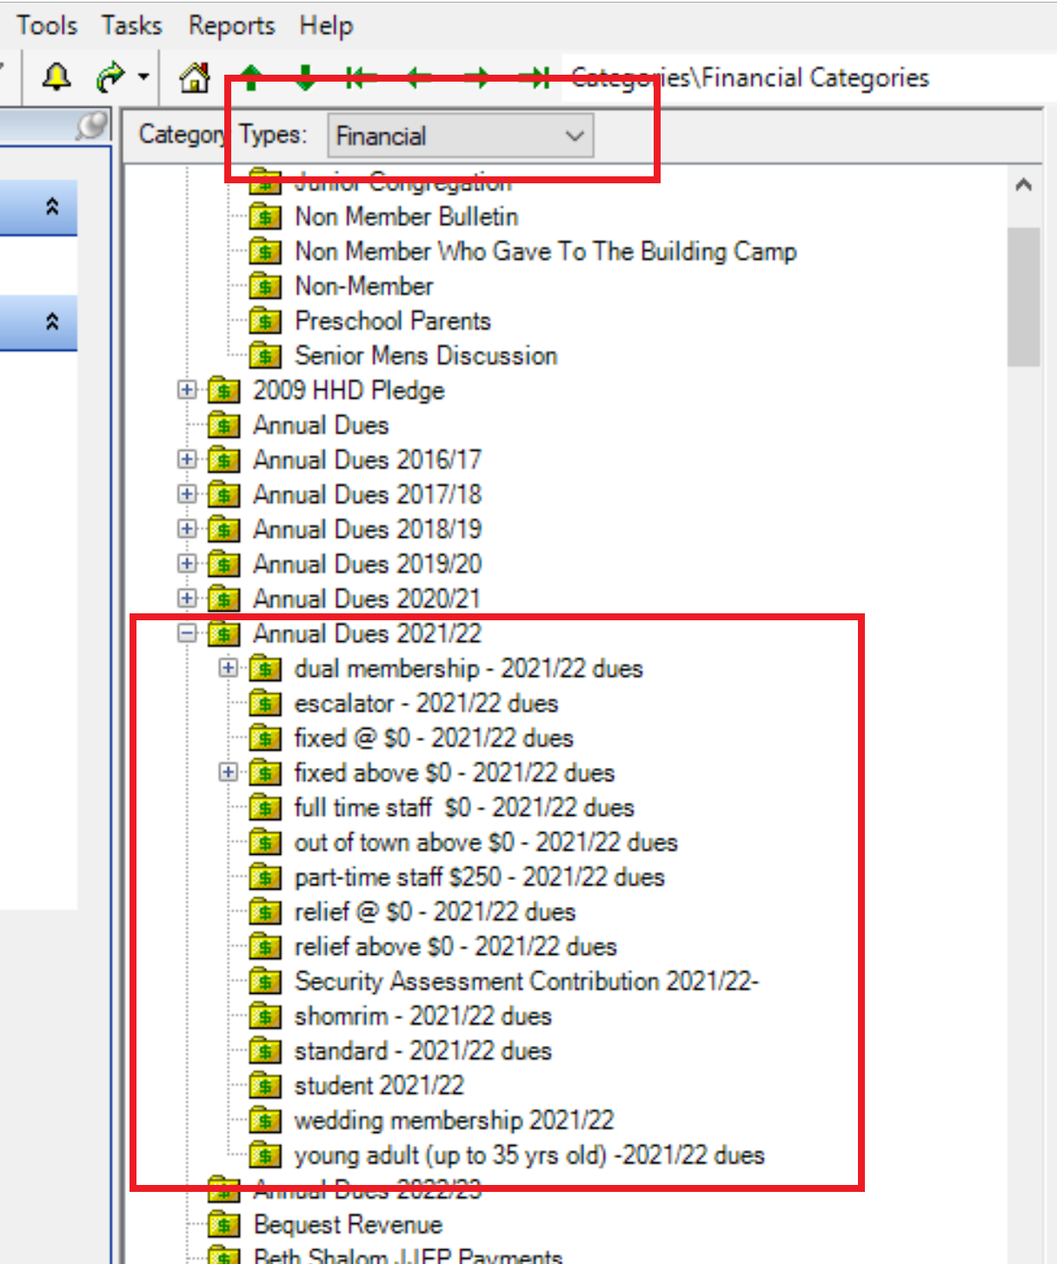The width and height of the screenshot is (1057, 1264).
Task: Select the Bequest Revenue category
Action: [x=347, y=1224]
